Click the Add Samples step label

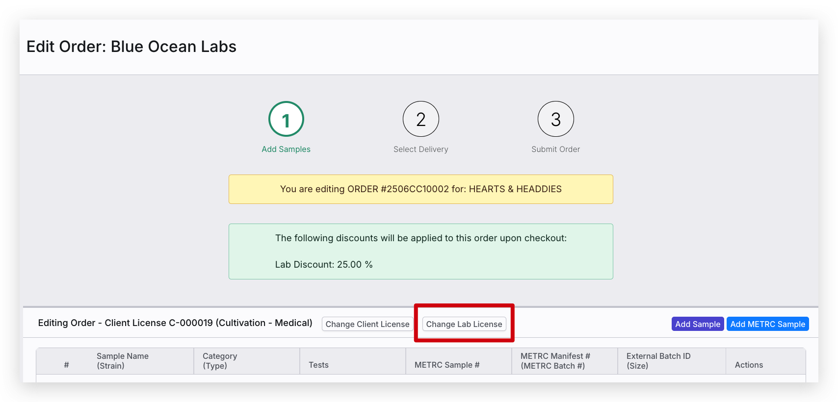pyautogui.click(x=286, y=149)
